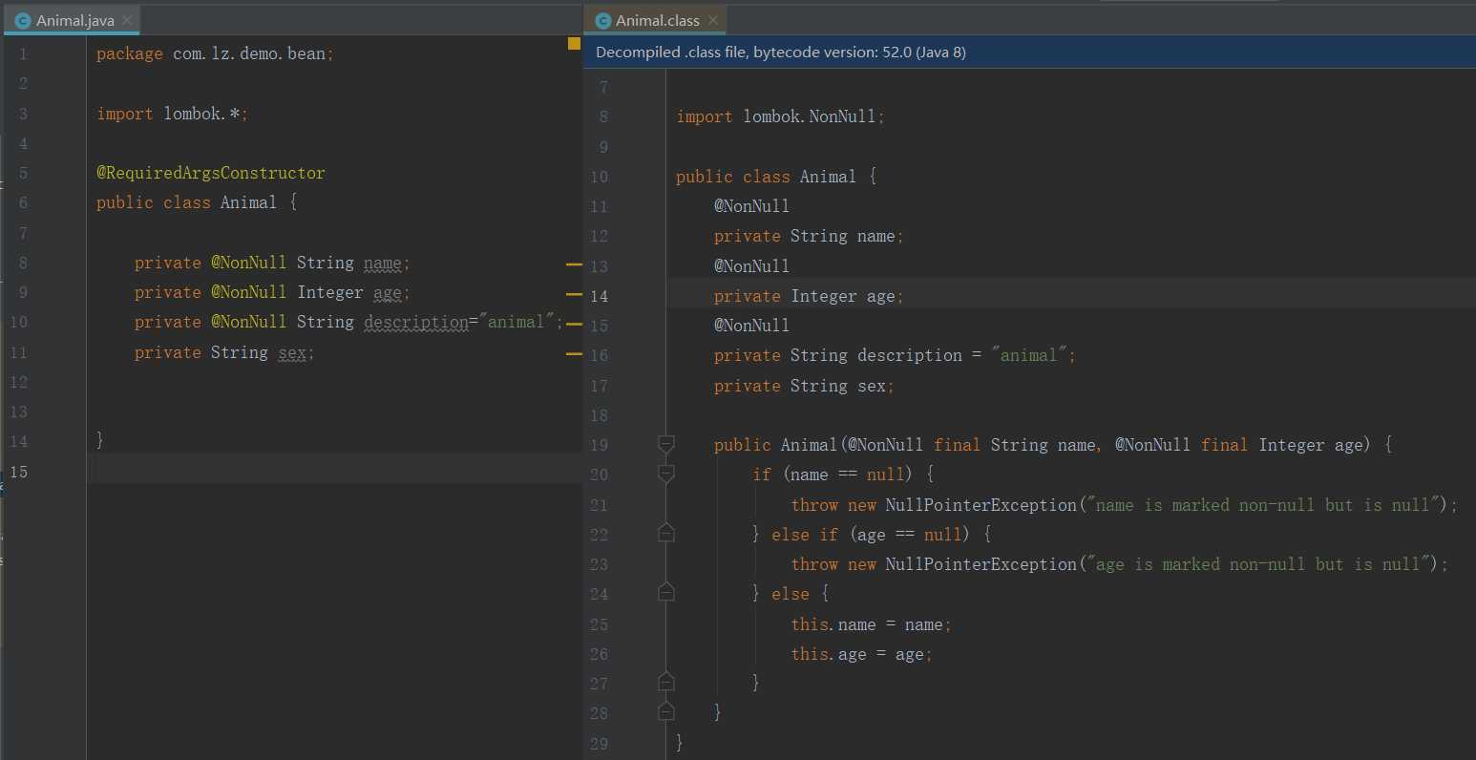
Task: Click the 'Decompiled .class file' banner text
Action: coord(780,53)
